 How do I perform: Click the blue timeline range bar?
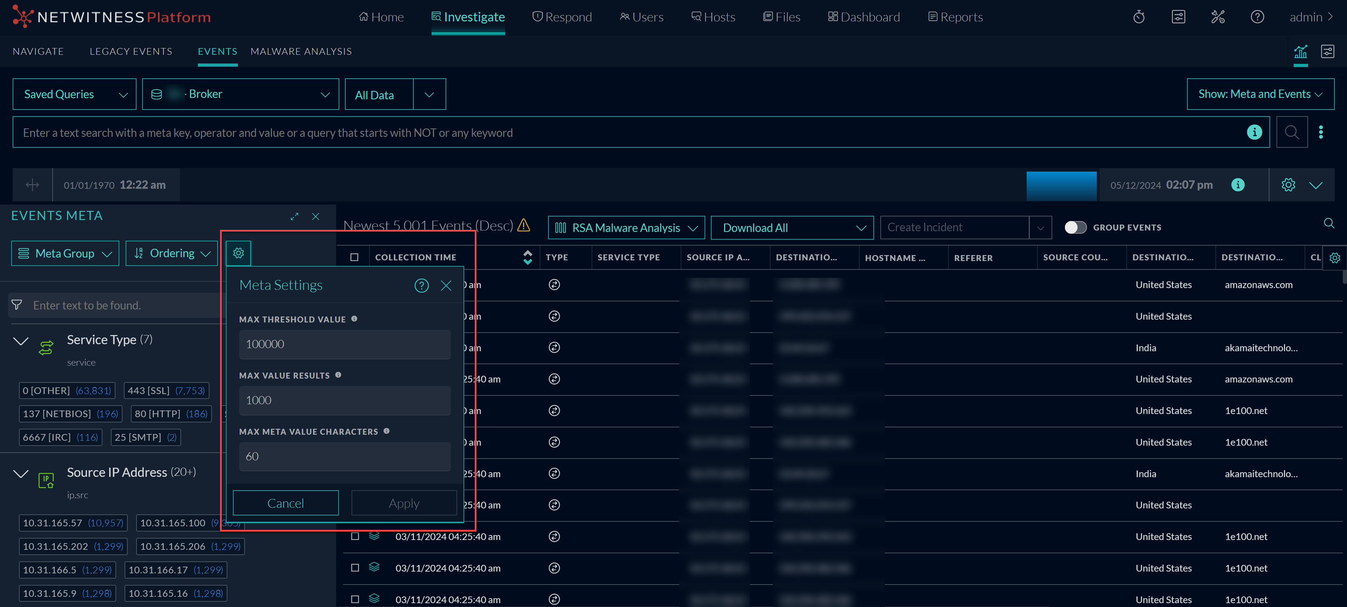[x=1061, y=186]
